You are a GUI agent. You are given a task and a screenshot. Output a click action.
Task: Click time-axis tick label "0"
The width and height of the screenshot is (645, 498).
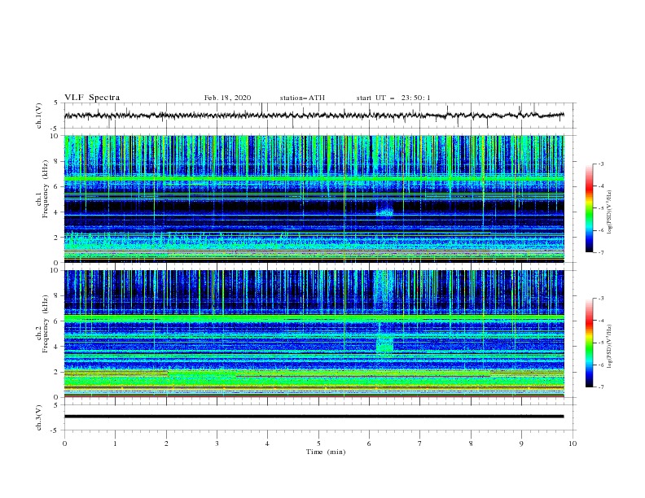click(64, 443)
